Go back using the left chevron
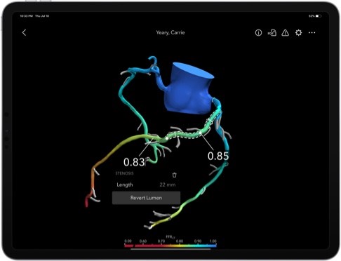341x261 pixels. click(x=24, y=32)
